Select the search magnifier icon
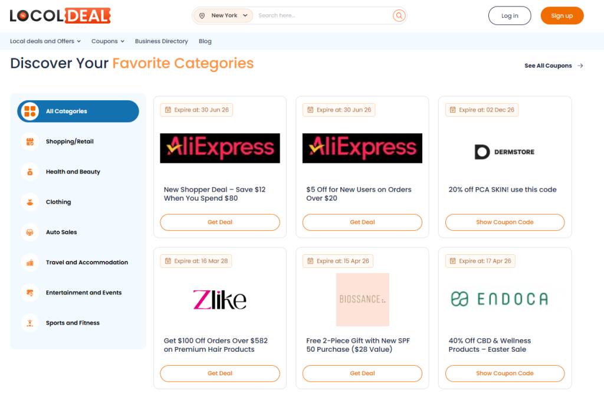Screen dimensions: 604x393 click(399, 15)
